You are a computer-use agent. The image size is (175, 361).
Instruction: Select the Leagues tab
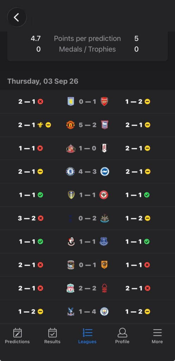click(87, 336)
